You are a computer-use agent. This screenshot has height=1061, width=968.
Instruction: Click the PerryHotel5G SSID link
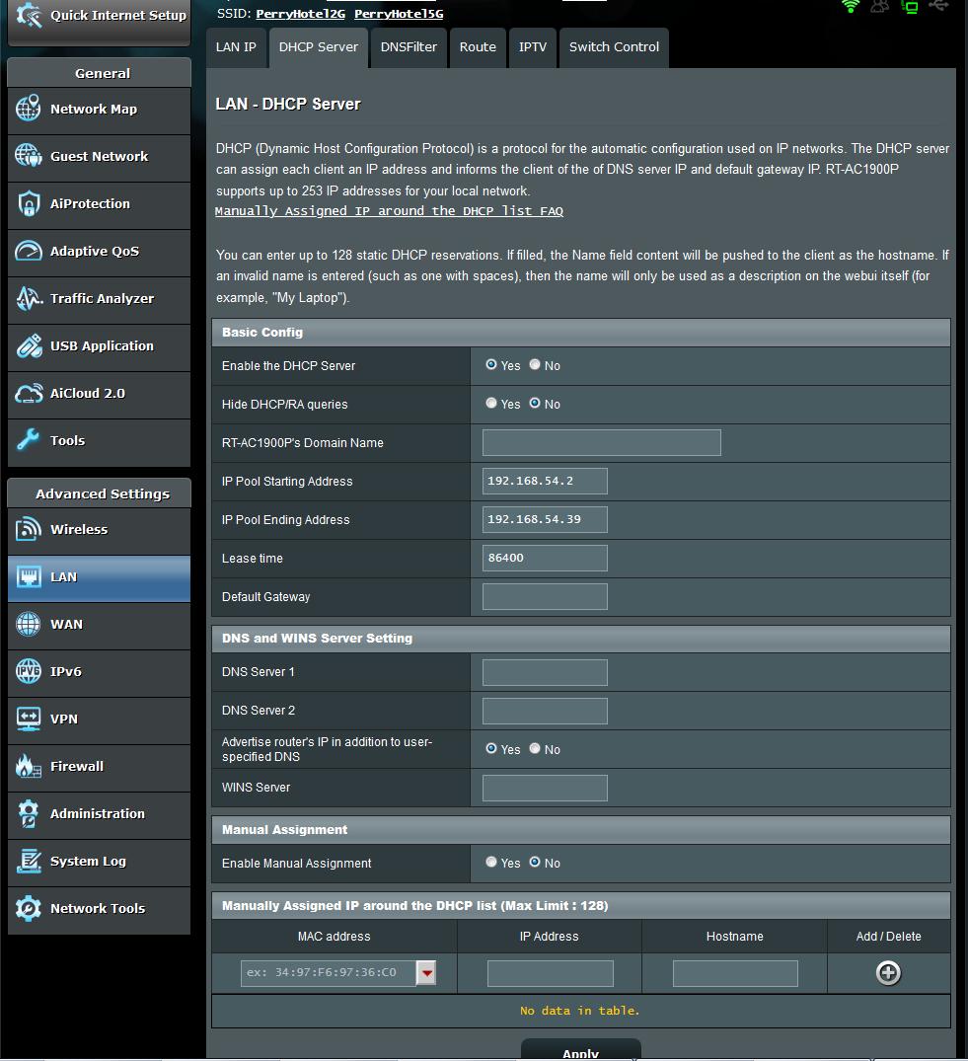pyautogui.click(x=399, y=14)
